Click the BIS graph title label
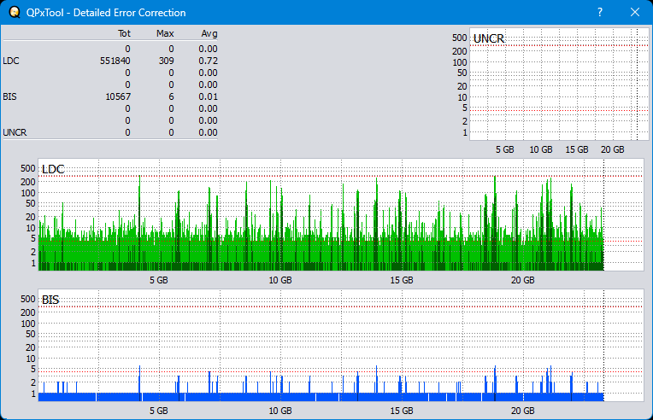The image size is (653, 420). coord(50,300)
